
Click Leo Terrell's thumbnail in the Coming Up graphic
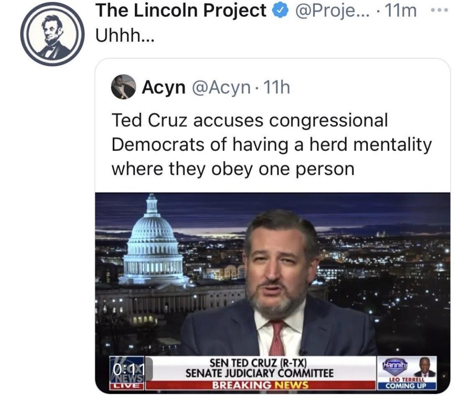(424, 367)
